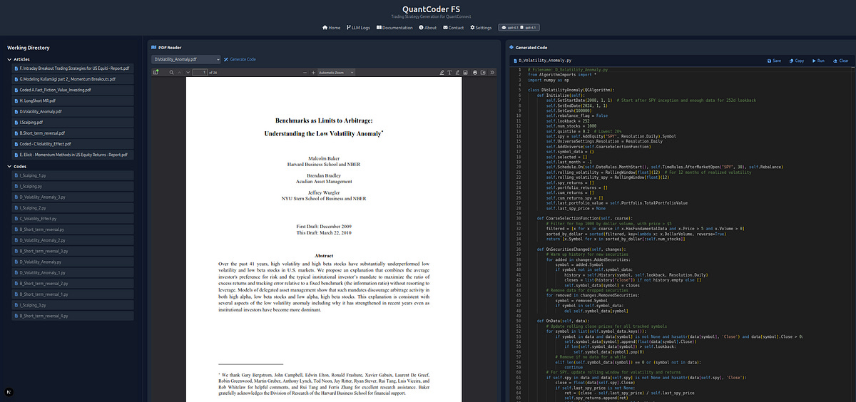Open C_Volatility_Effect.py

(73, 219)
